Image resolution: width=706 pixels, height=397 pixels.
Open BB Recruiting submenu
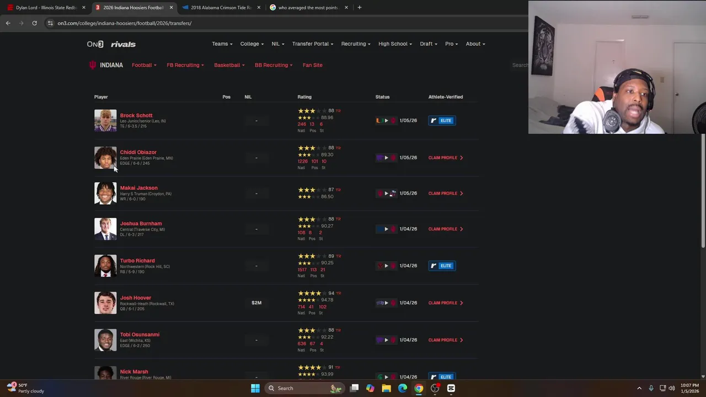[274, 65]
